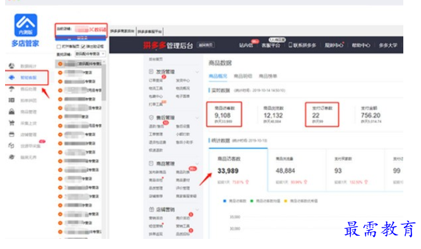The image size is (421, 249).
Task: Click the green legend swatch
Action: tap(252, 201)
